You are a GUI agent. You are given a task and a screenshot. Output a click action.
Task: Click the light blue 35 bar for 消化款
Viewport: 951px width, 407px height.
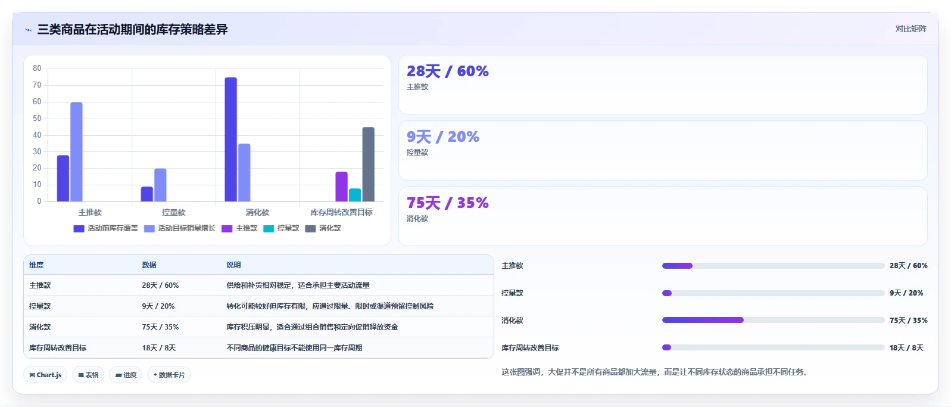(244, 173)
